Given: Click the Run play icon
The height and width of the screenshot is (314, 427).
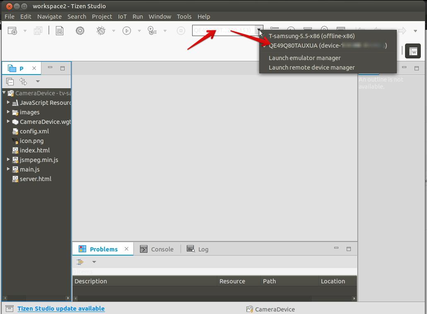Looking at the screenshot, I should [x=127, y=31].
